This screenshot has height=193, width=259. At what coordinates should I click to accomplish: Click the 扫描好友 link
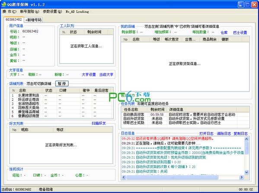[99, 123]
